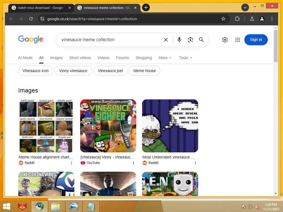The height and width of the screenshot is (212, 283).
Task: Open the notepad-like taskbar icon
Action: tap(91, 206)
